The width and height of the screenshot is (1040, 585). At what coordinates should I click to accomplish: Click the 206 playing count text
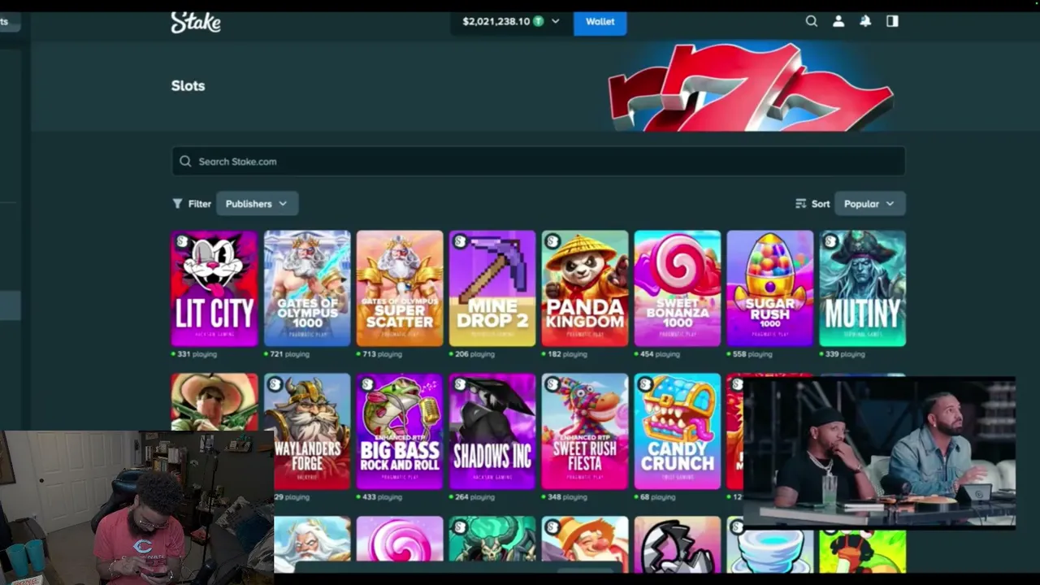[474, 354]
